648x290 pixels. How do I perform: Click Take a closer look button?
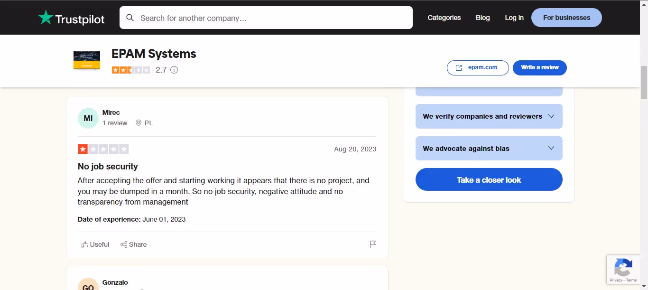[489, 179]
